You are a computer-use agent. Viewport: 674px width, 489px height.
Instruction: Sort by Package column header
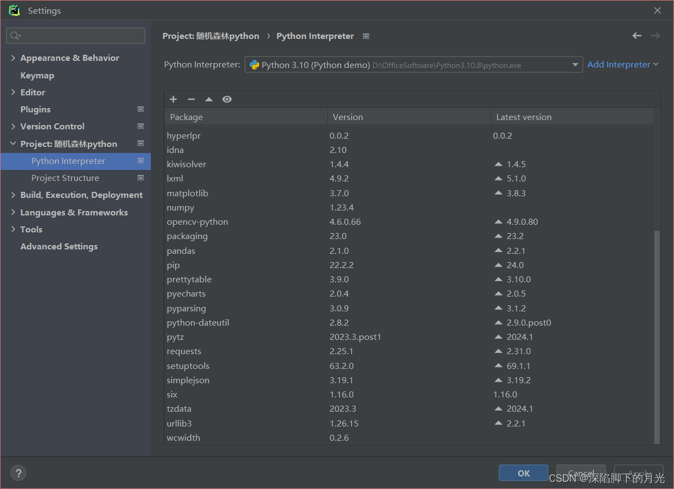(x=246, y=117)
